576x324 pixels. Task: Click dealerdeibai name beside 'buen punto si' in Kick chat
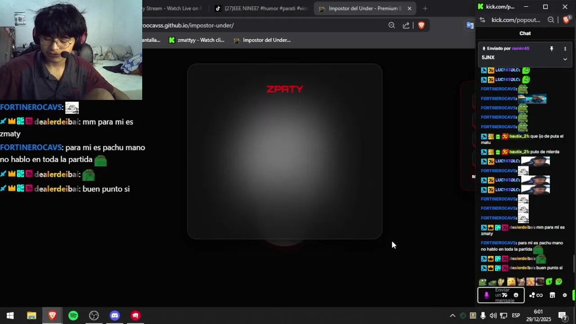tap(522, 268)
